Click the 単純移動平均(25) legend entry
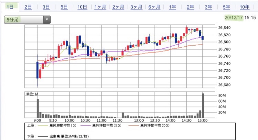This screenshot has height=140, width=258. pos(101,126)
